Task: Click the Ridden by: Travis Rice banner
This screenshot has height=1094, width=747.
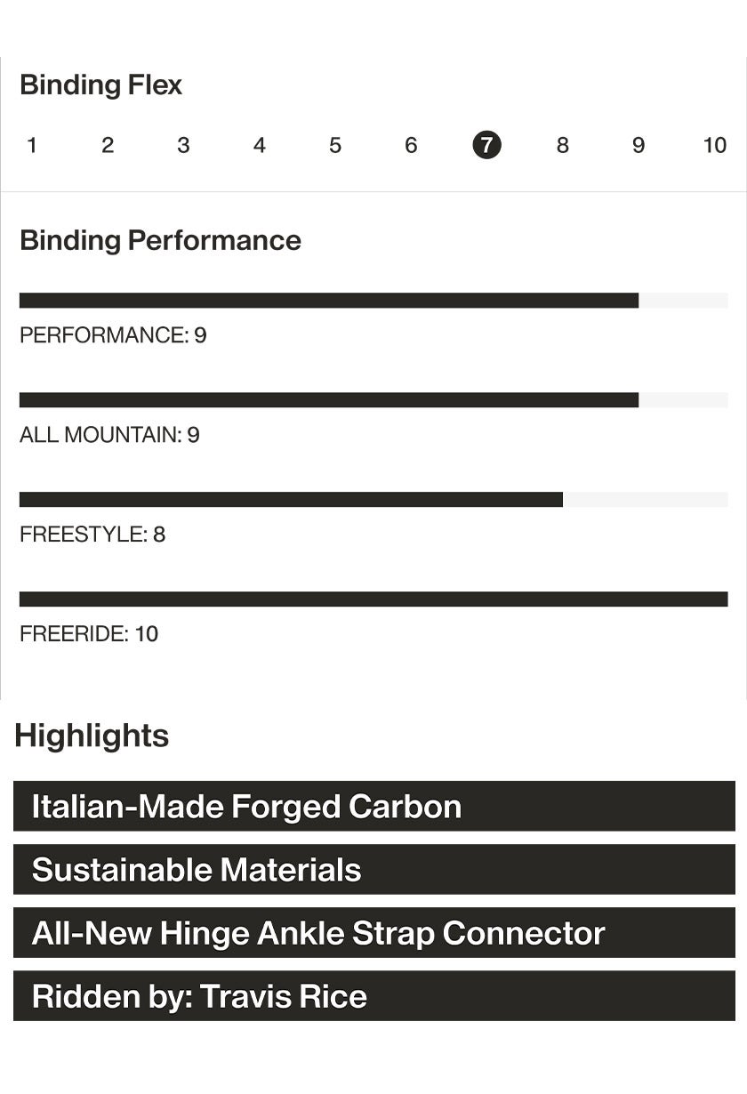Action: [x=374, y=995]
